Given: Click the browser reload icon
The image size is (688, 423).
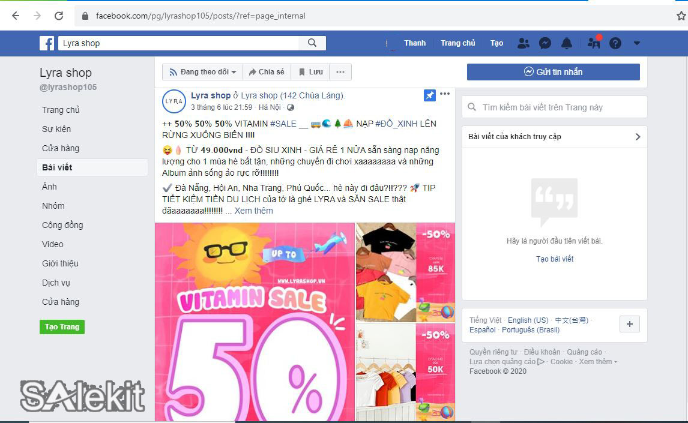Looking at the screenshot, I should (58, 16).
